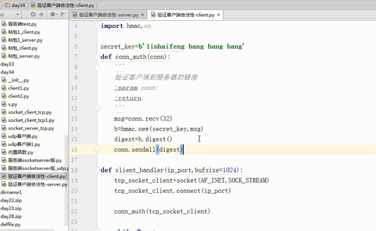Image resolution: width=376 pixels, height=231 pixels.
Task: Select socket_client_tcp.py in the project tree
Action: pos(27,112)
